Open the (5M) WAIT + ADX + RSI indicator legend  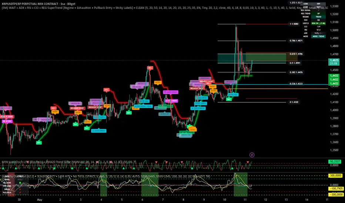[165, 8]
